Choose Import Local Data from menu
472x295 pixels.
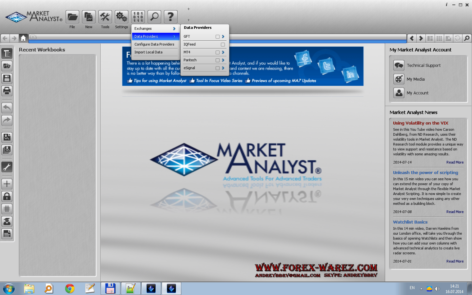pyautogui.click(x=148, y=52)
